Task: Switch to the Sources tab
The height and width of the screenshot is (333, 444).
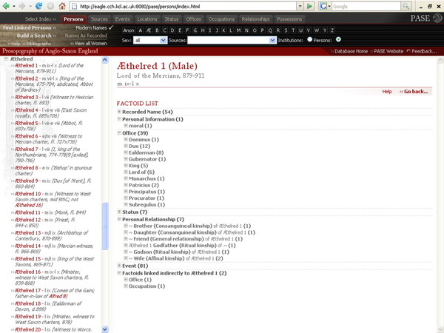Action: coord(99,18)
